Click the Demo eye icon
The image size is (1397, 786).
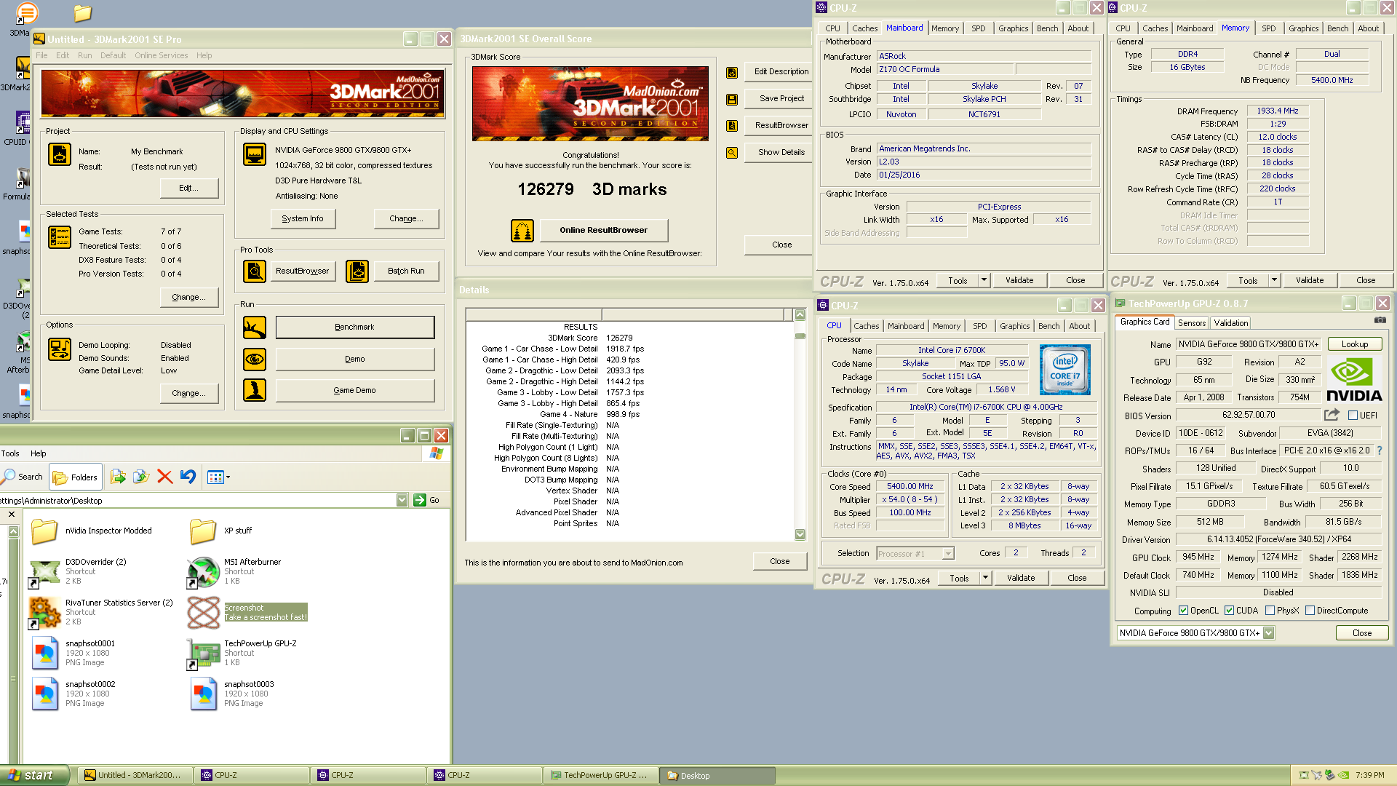tap(255, 359)
